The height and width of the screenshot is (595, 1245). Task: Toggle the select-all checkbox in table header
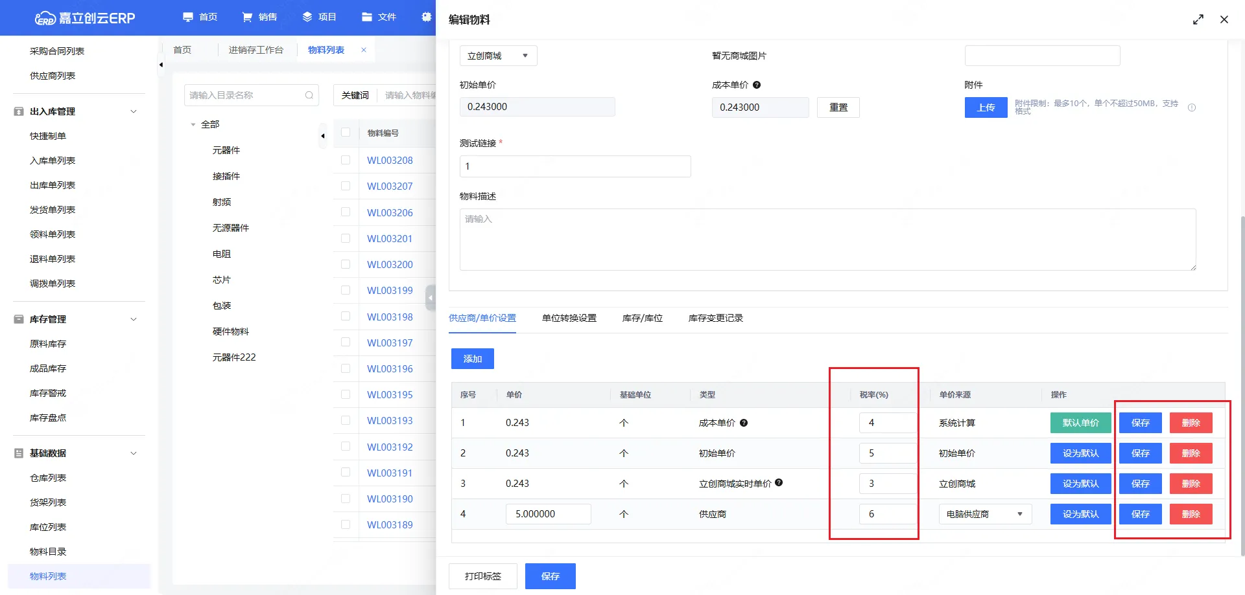point(346,133)
